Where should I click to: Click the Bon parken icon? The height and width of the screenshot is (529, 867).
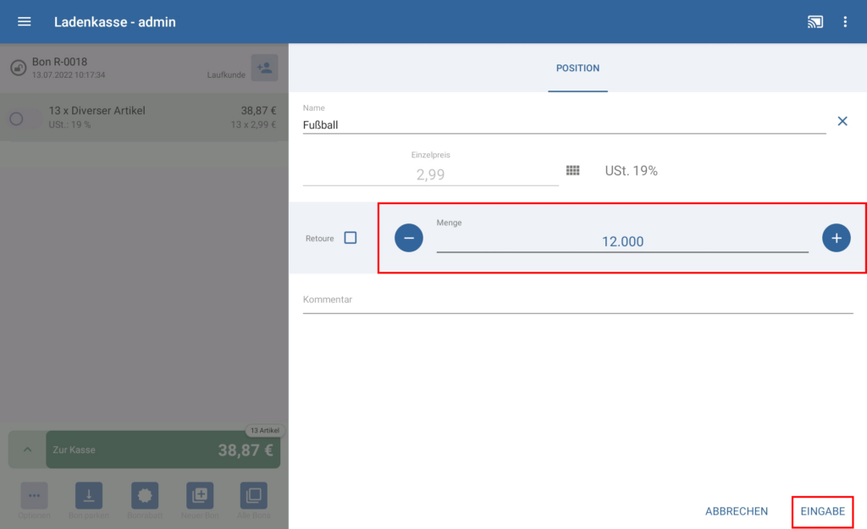pos(89,496)
